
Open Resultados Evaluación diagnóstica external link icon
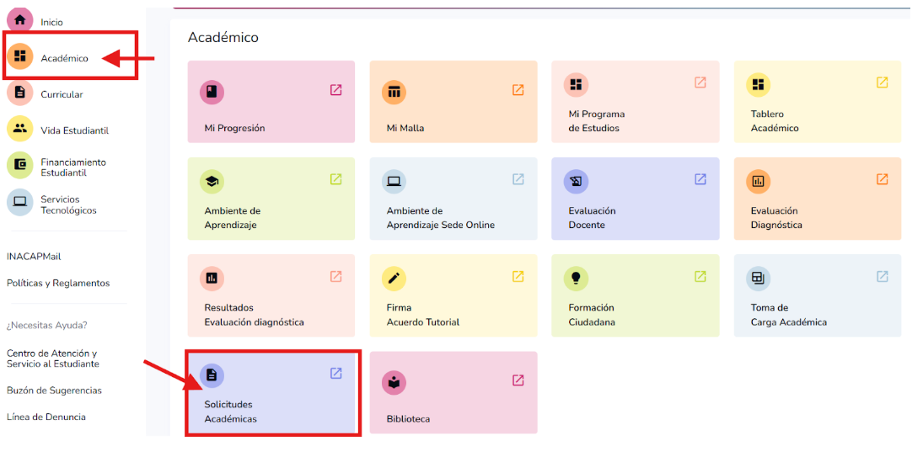tap(335, 276)
